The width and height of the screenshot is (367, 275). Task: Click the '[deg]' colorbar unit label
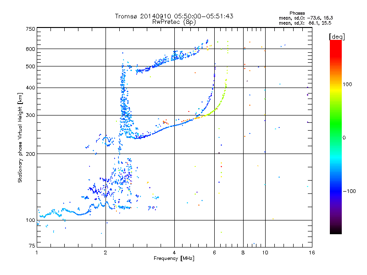click(337, 37)
